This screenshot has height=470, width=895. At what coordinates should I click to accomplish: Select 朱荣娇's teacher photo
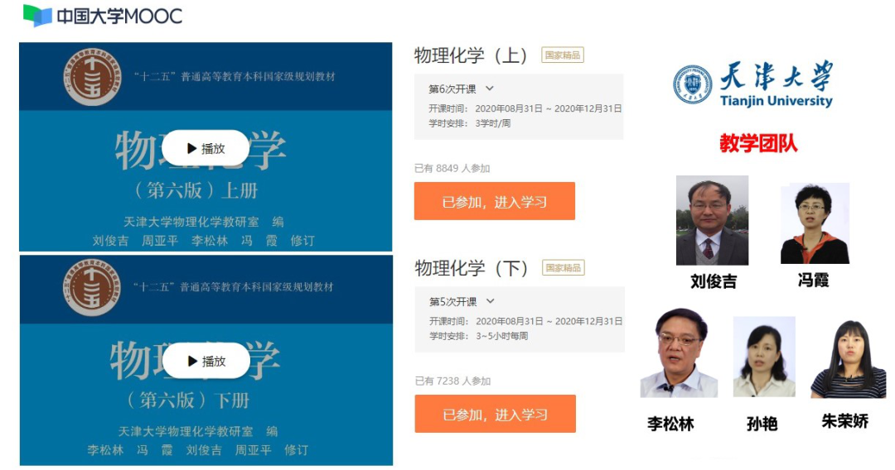coord(849,359)
